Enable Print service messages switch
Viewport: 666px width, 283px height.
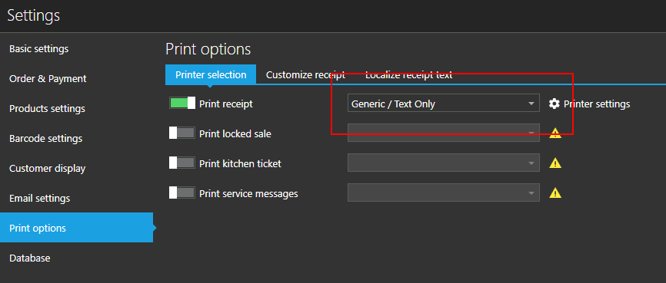(x=182, y=193)
